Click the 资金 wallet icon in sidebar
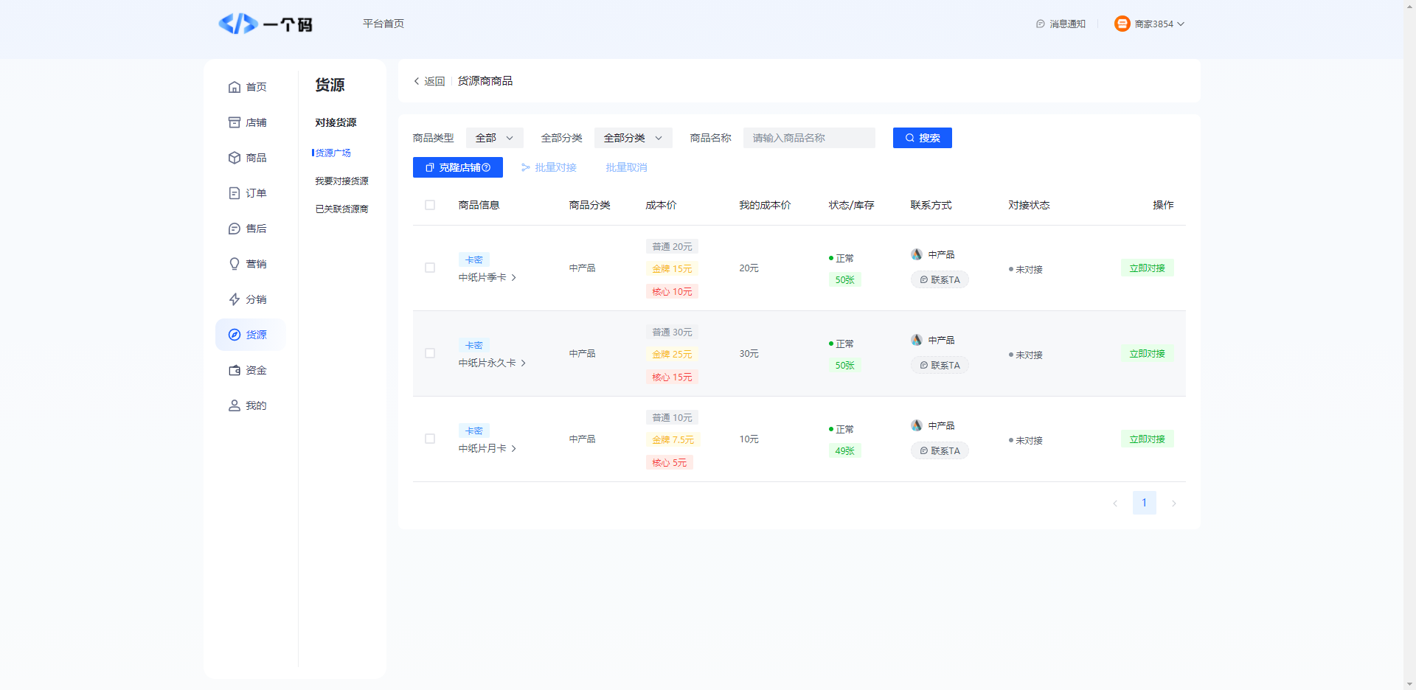The image size is (1416, 690). point(235,370)
